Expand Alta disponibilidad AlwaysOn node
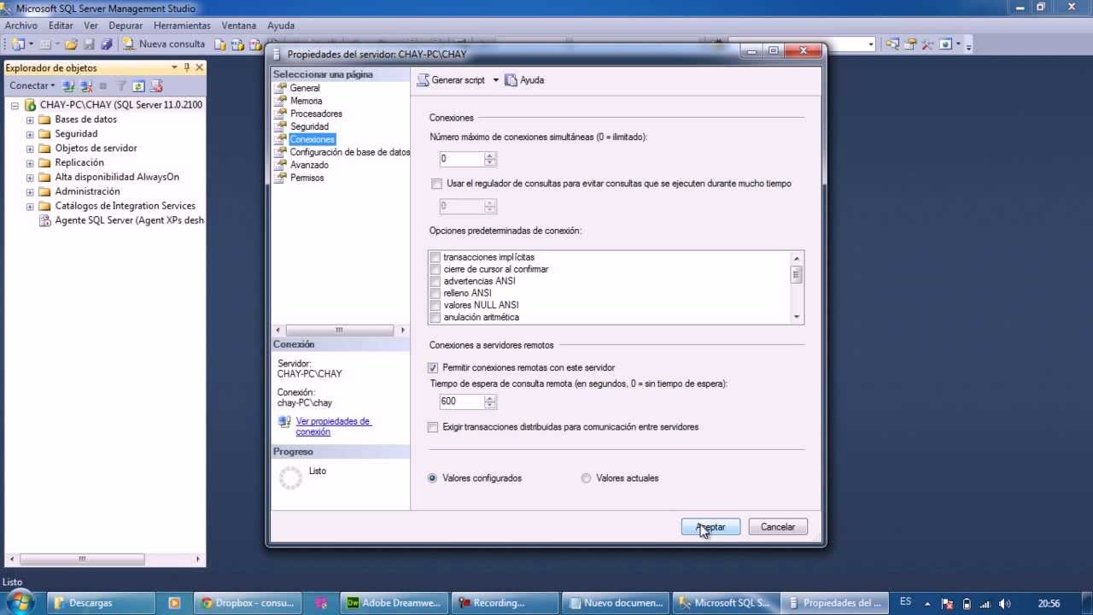Viewport: 1093px width, 615px height. 30,178
